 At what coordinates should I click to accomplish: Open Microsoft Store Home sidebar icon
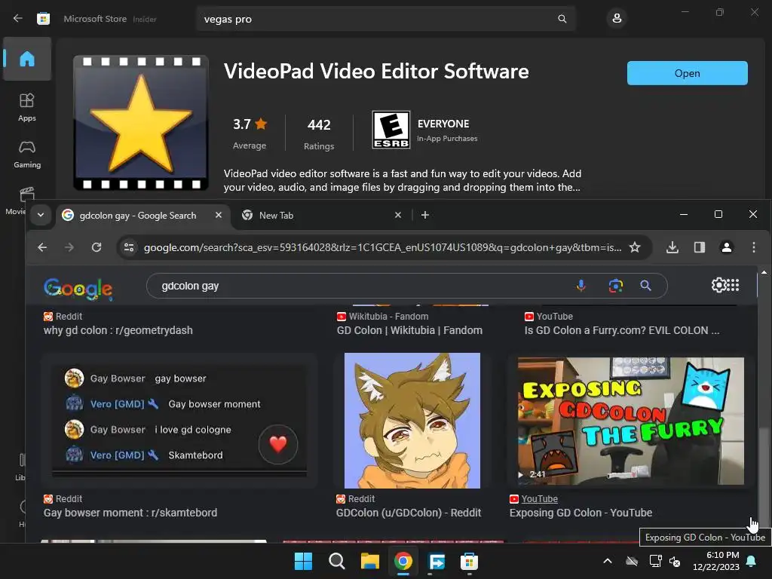(x=27, y=59)
